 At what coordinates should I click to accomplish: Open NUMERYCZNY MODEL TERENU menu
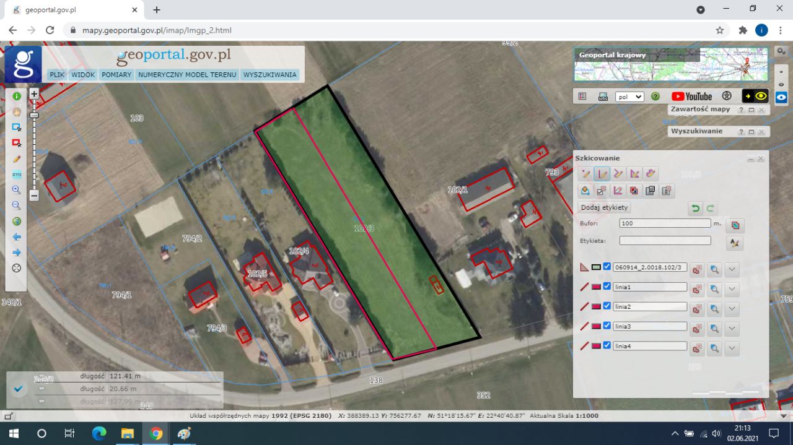pyautogui.click(x=187, y=74)
